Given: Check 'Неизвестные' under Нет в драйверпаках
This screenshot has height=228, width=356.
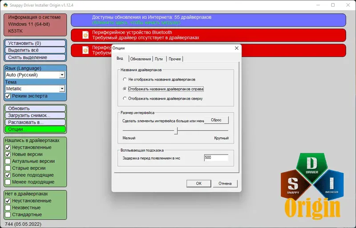Looking at the screenshot, I should click(x=8, y=208).
